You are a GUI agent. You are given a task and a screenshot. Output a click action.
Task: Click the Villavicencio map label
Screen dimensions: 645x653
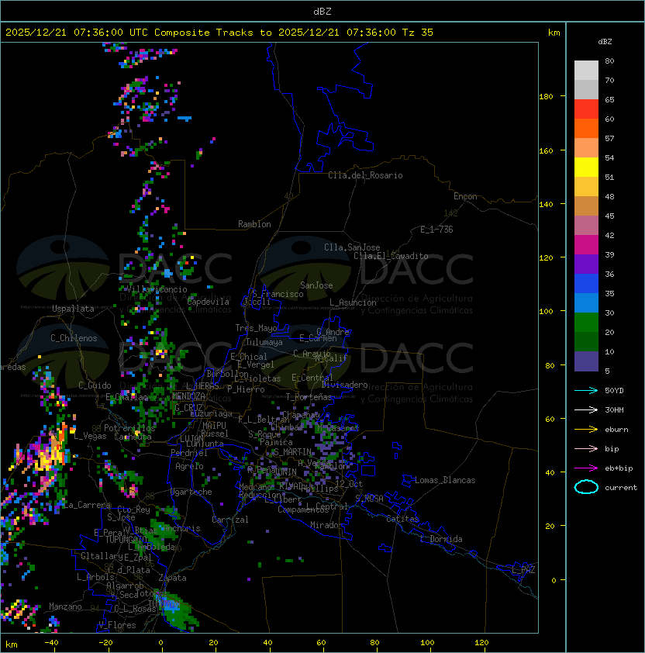pos(157,289)
